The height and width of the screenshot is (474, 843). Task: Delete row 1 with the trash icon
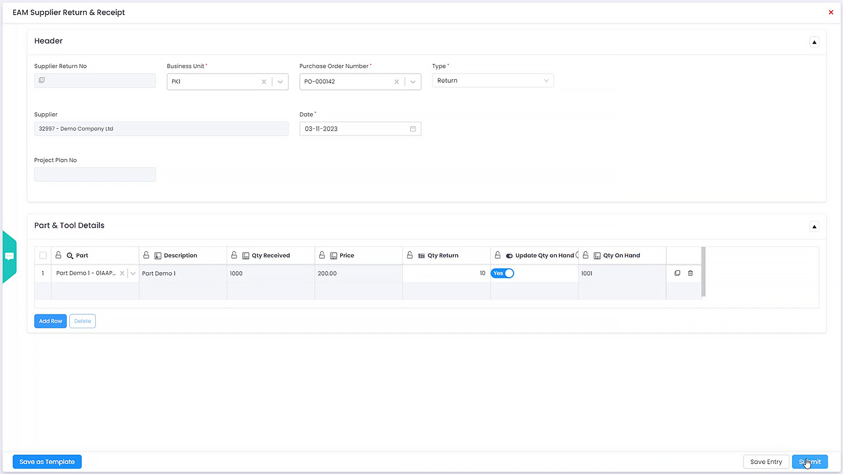tap(691, 273)
